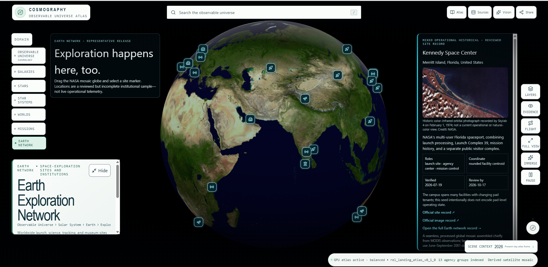Expand the Scene Context 2026 plus control
The image size is (548, 267).
[533, 247]
